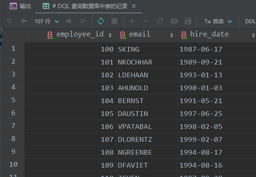Viewport: 256px width, 177px height.
Task: Select the employee_id cell 105
Action: tap(71, 113)
